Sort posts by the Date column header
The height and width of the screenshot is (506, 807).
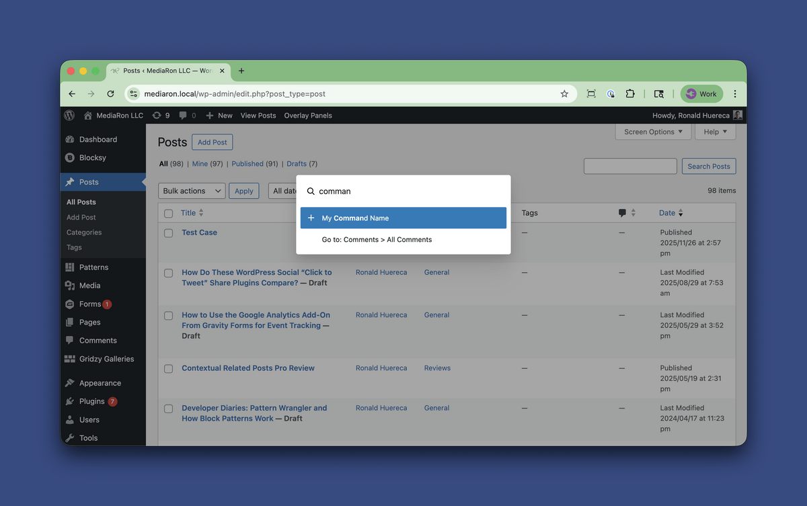pos(667,213)
